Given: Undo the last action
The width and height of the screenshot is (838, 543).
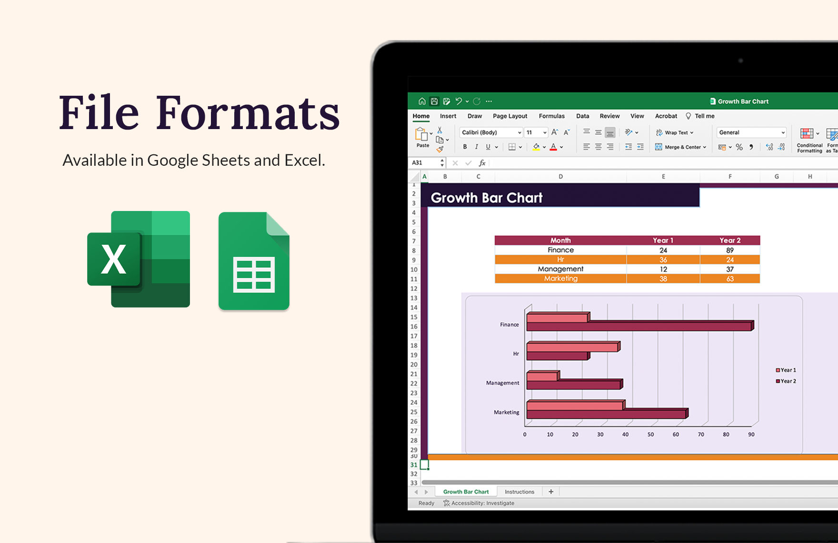Looking at the screenshot, I should point(459,101).
